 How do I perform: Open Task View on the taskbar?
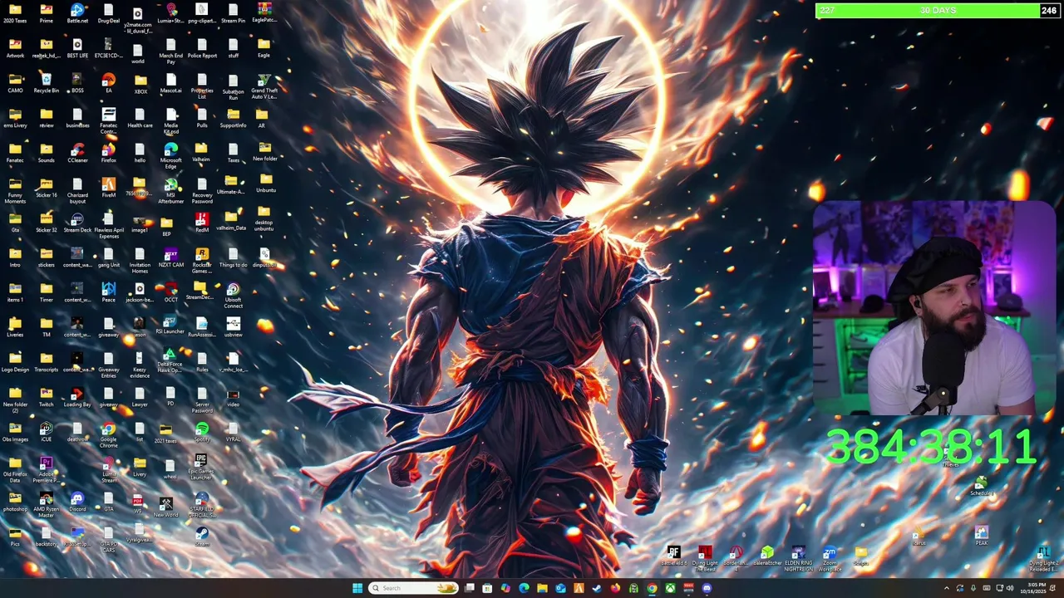click(469, 588)
